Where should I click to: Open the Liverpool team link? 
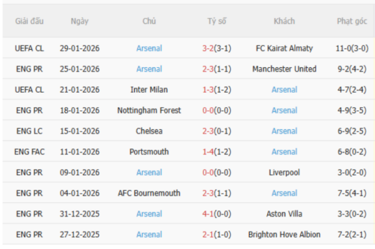click(284, 172)
